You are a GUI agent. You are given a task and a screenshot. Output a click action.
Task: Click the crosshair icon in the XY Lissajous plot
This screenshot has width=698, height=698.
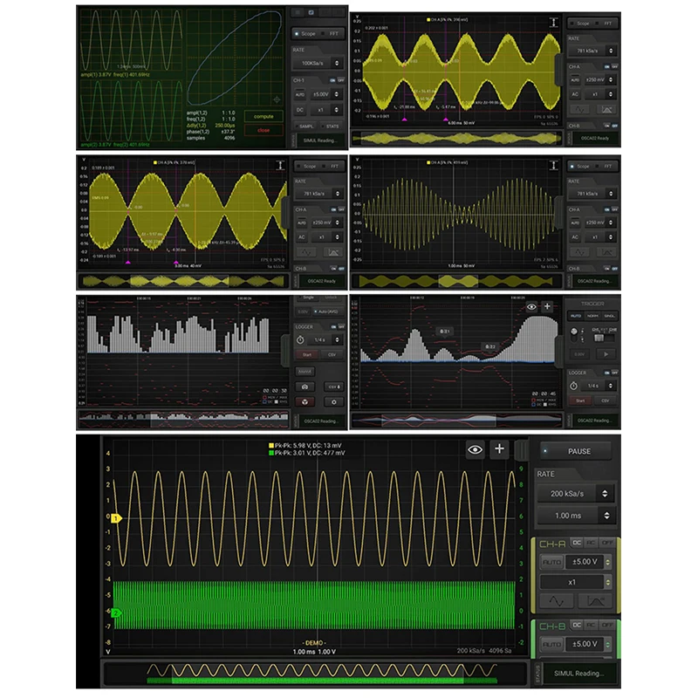click(277, 99)
